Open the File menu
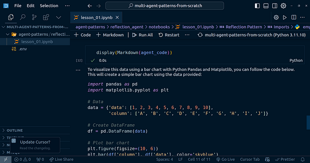The height and width of the screenshot is (163, 310). point(18,6)
